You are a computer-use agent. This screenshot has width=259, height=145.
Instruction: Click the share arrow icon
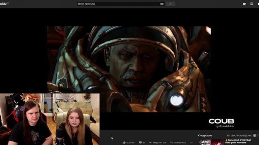click(150, 143)
